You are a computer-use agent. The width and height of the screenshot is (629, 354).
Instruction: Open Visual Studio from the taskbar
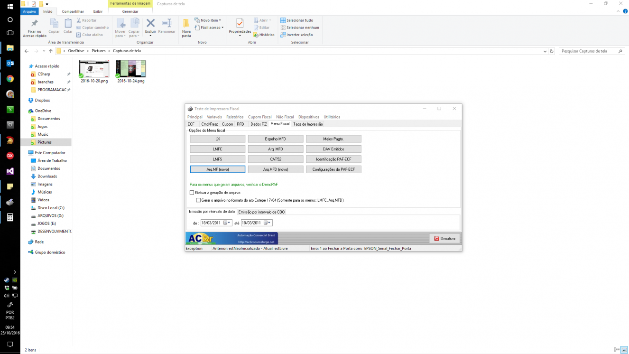pyautogui.click(x=10, y=171)
